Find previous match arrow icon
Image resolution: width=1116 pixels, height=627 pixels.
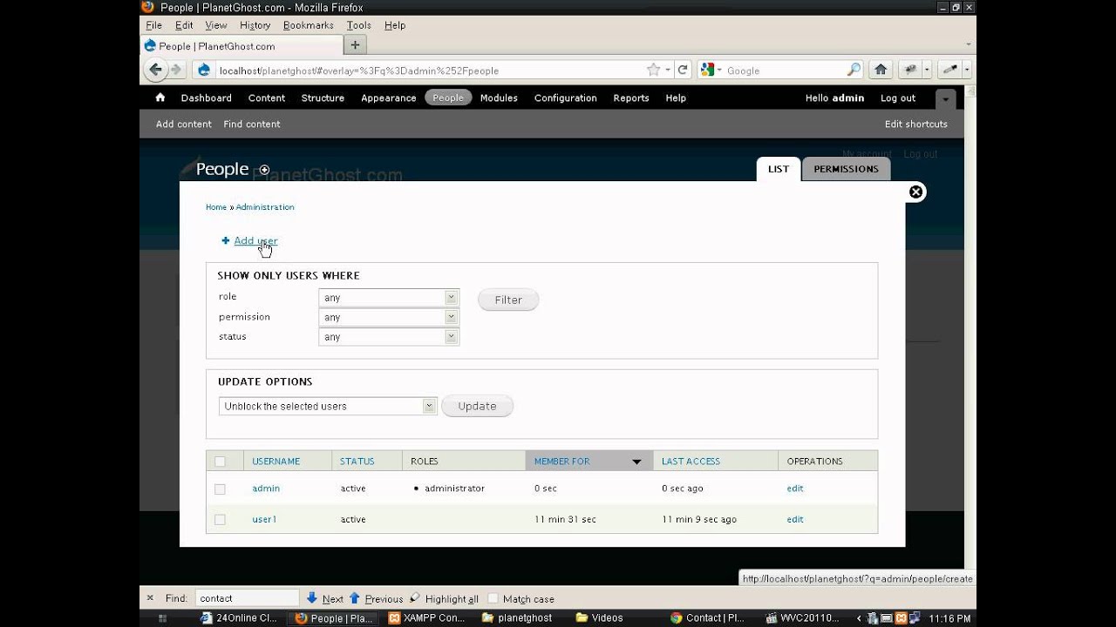[x=355, y=598]
